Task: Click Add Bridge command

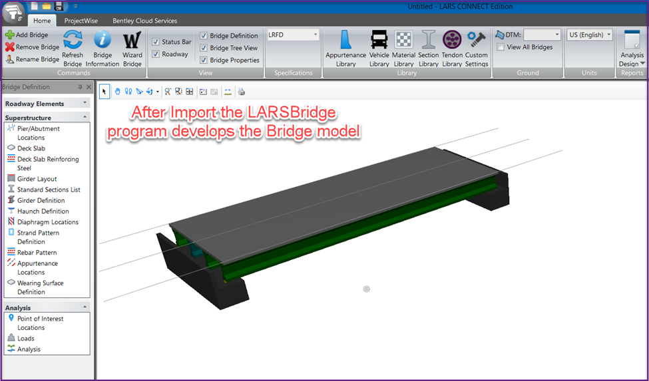Action: click(27, 35)
